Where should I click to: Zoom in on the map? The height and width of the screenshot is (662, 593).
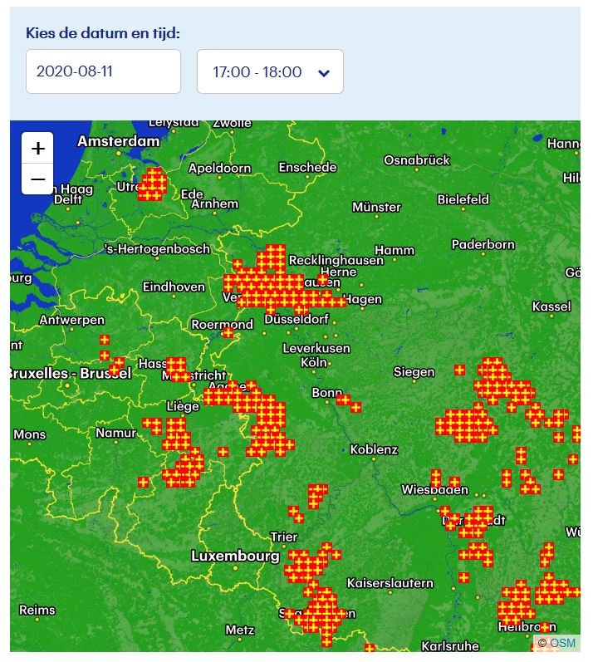[37, 149]
